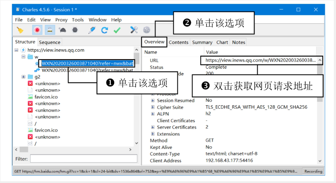
Task: Open the View menu
Action: (x=45, y=20)
